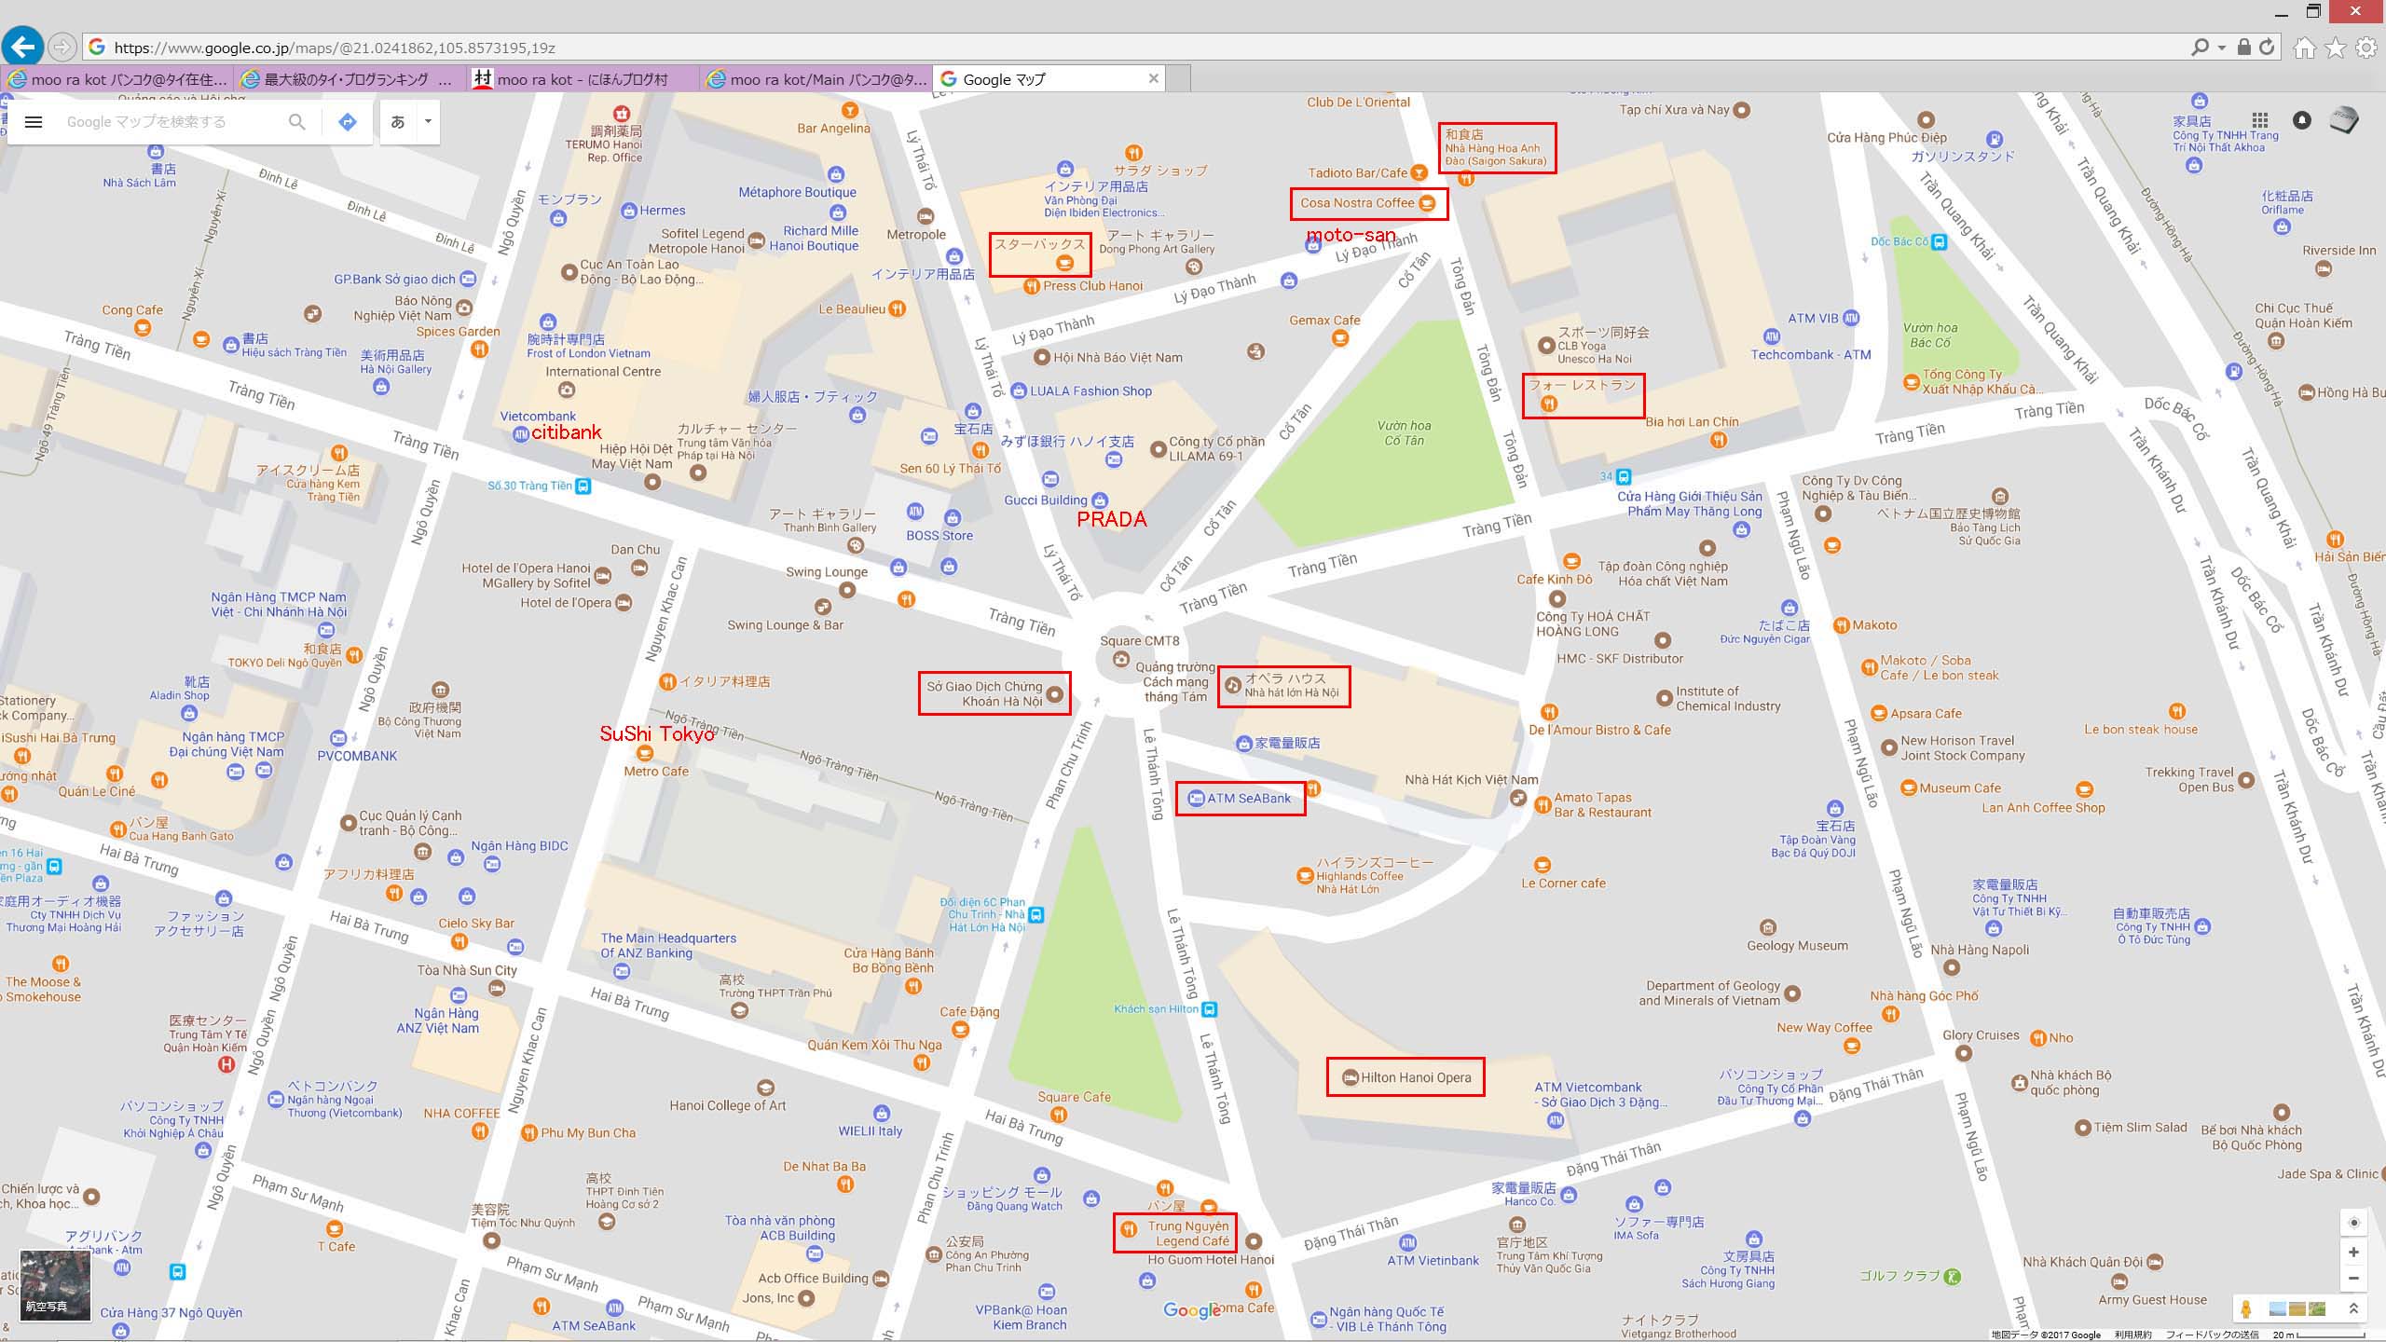Open directions with the blue arrow icon
Screen dimensions: 2386x1342
[348, 122]
